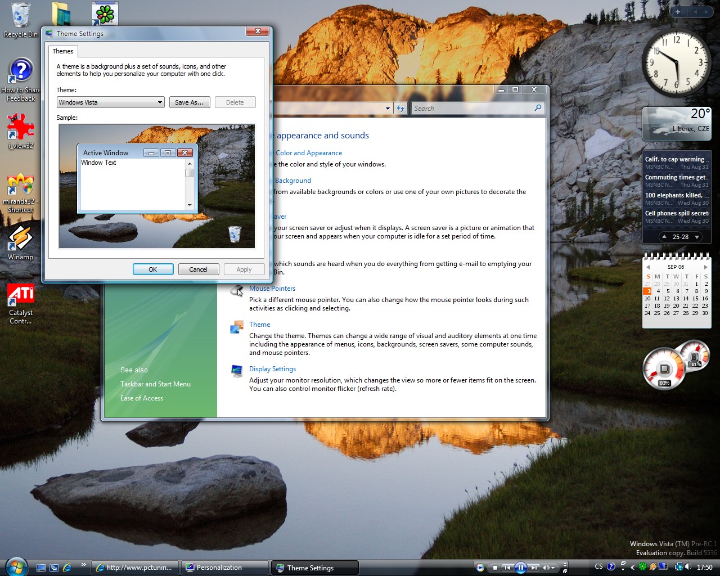Open Display Settings link
Image resolution: width=720 pixels, height=576 pixels.
coord(272,369)
